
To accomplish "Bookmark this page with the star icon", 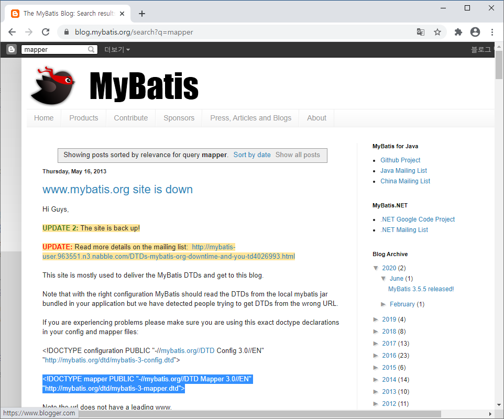I will tap(437, 32).
